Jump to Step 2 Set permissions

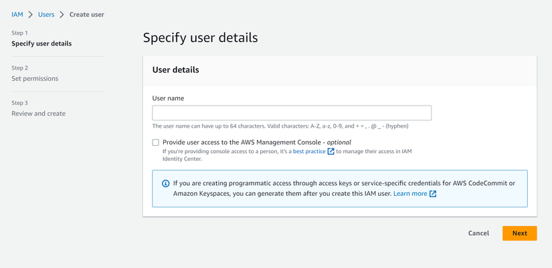[35, 78]
